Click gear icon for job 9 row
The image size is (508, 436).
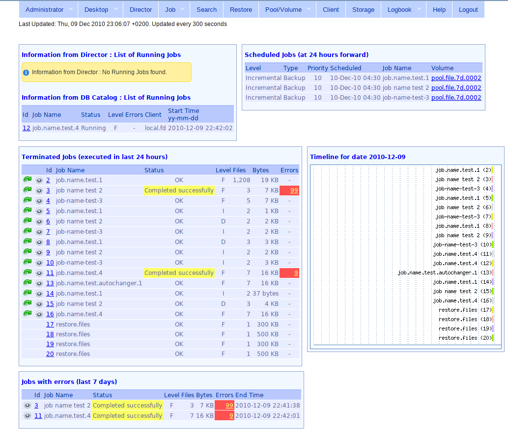39,252
